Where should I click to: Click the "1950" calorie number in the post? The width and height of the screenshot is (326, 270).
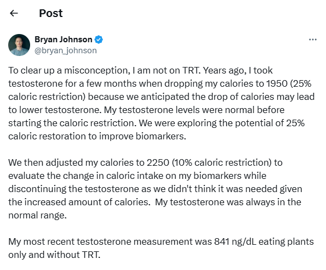coord(277,83)
